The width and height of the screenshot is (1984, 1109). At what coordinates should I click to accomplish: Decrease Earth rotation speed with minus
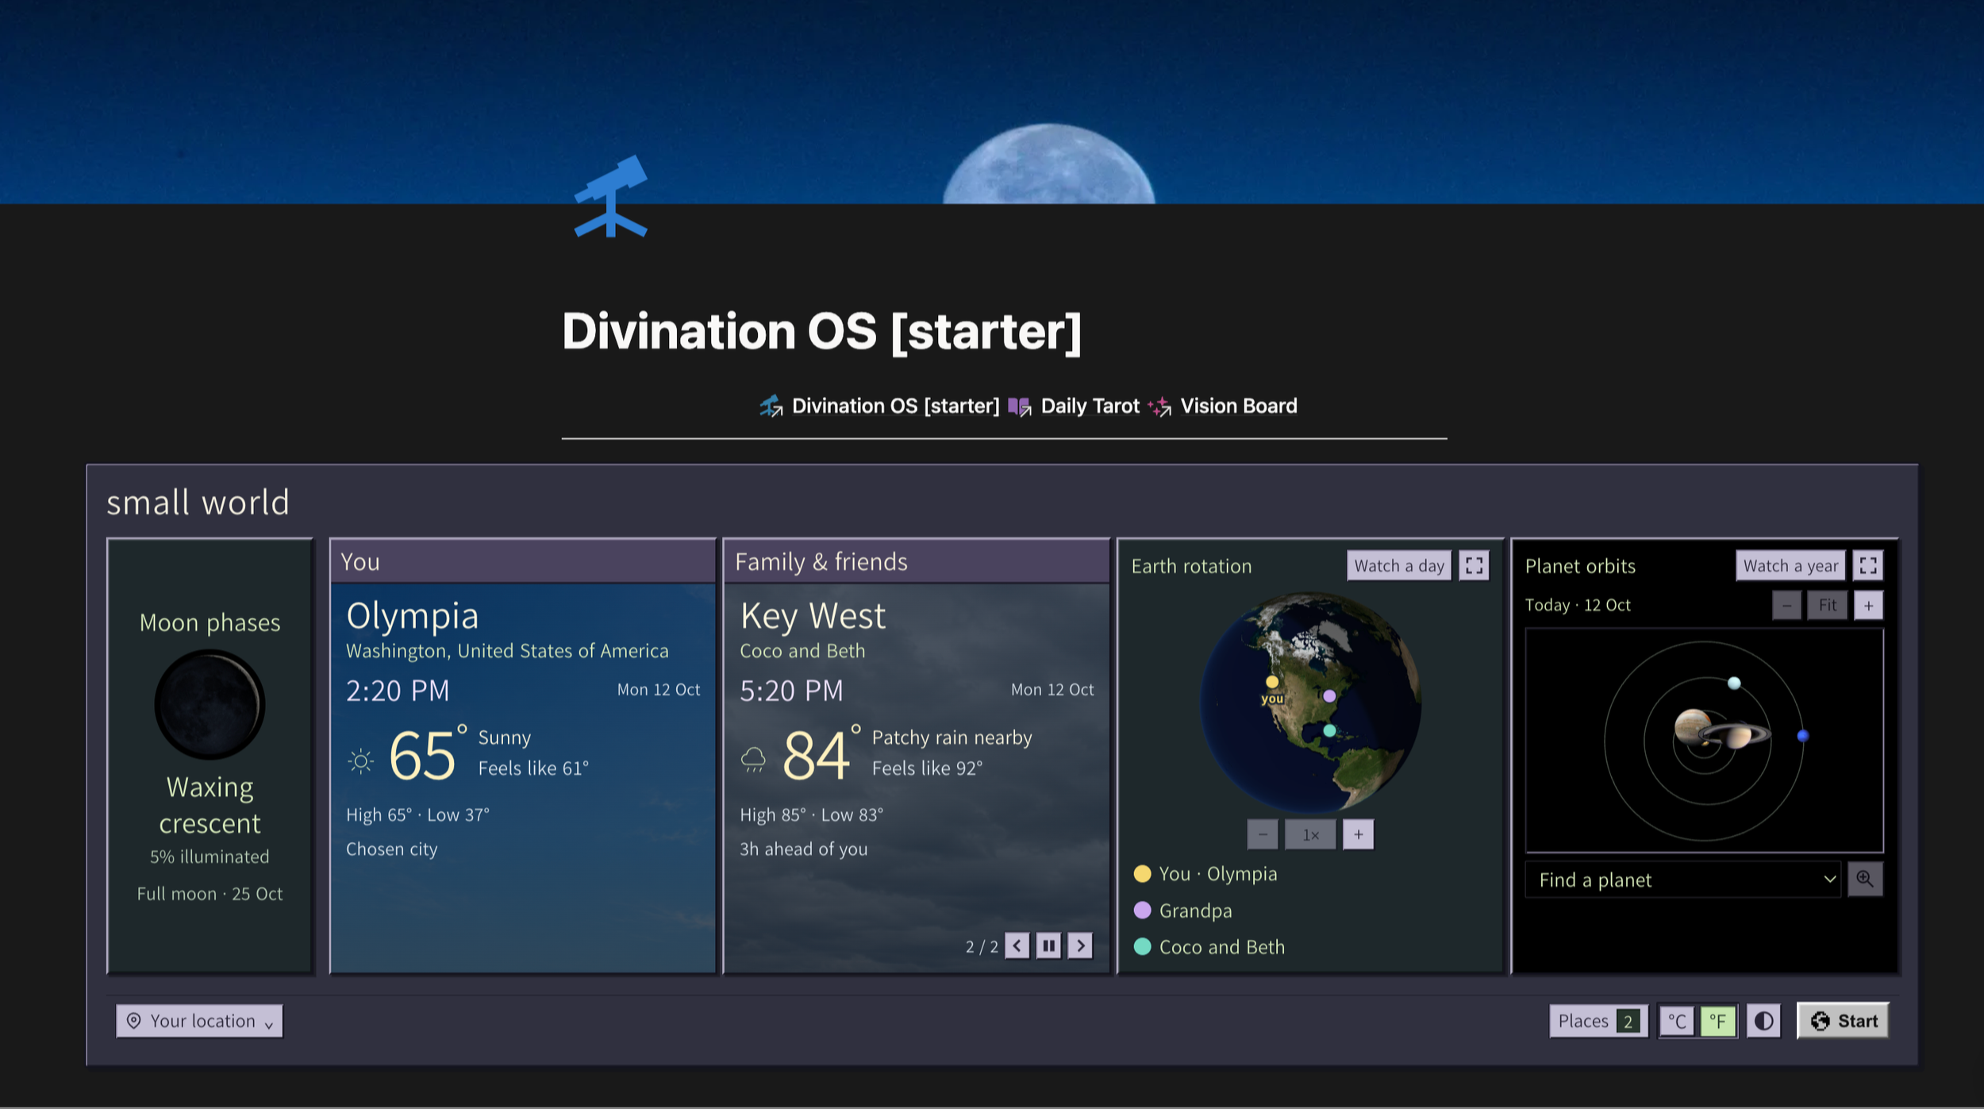1263,834
